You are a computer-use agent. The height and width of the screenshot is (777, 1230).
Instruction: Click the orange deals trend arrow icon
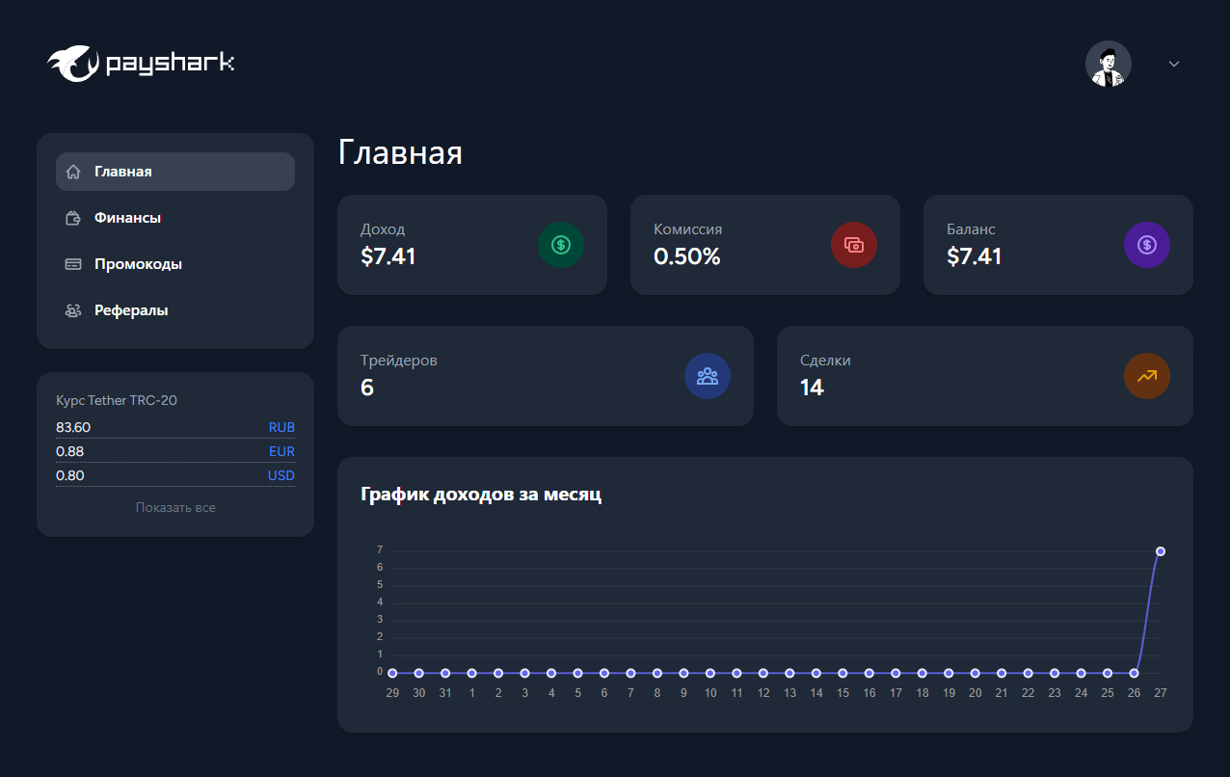click(x=1147, y=376)
